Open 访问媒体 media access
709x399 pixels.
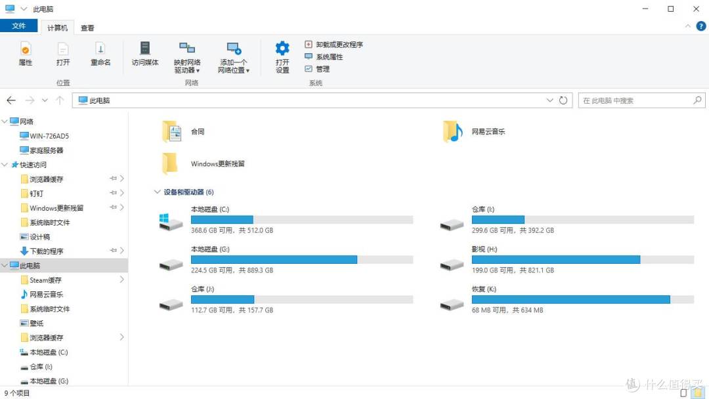click(x=144, y=54)
